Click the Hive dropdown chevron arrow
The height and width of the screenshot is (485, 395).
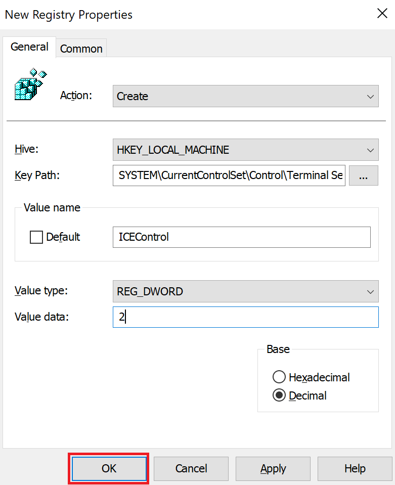[x=370, y=150]
